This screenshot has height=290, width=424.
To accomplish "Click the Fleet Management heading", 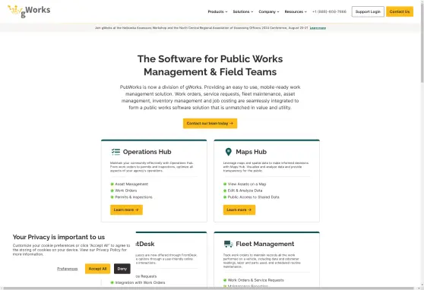I will 265,244.
